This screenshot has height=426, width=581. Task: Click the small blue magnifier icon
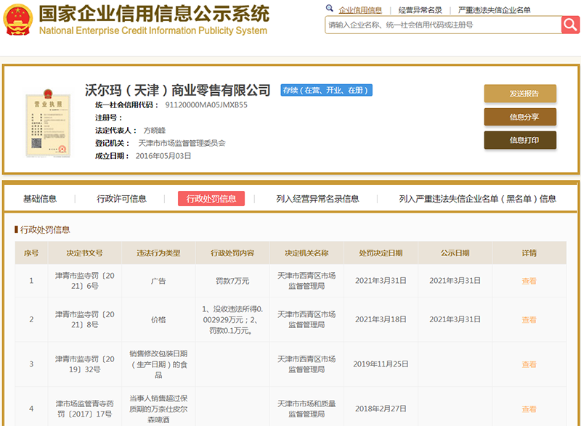tap(329, 8)
